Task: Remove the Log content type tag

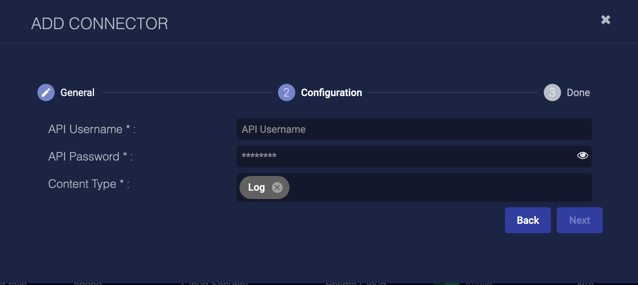Action: [x=277, y=187]
